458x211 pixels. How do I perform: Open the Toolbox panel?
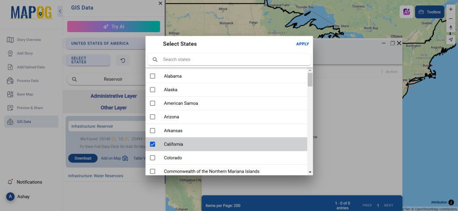tap(429, 12)
